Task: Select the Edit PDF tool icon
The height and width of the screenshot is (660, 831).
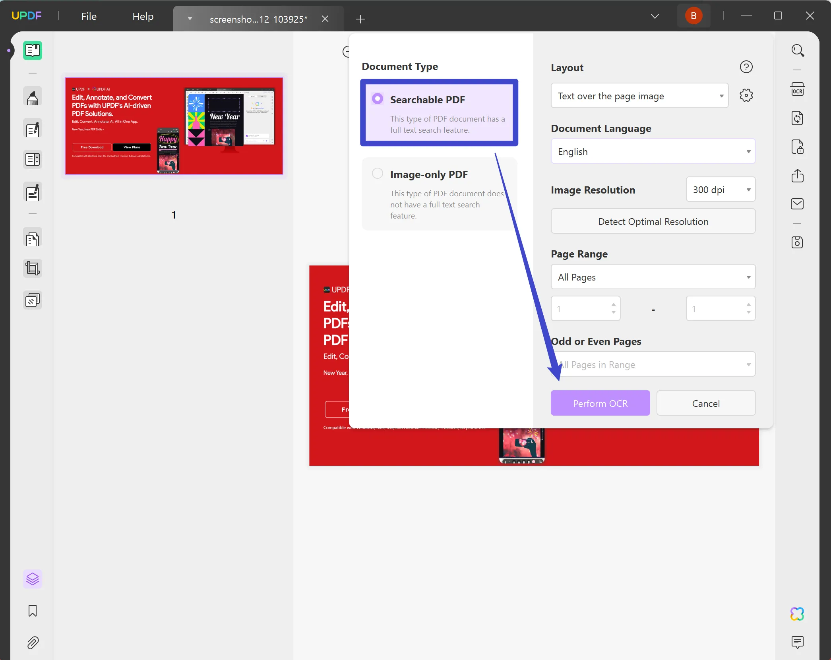Action: (32, 130)
